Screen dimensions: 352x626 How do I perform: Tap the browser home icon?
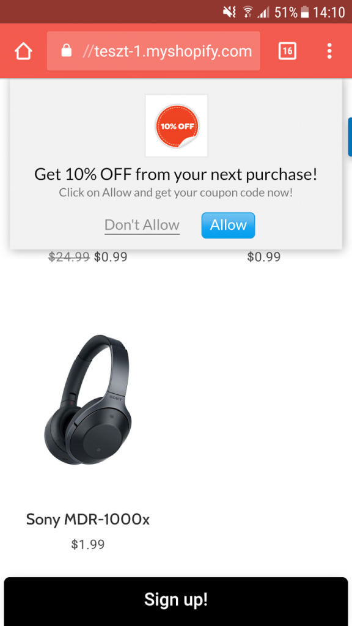(23, 51)
